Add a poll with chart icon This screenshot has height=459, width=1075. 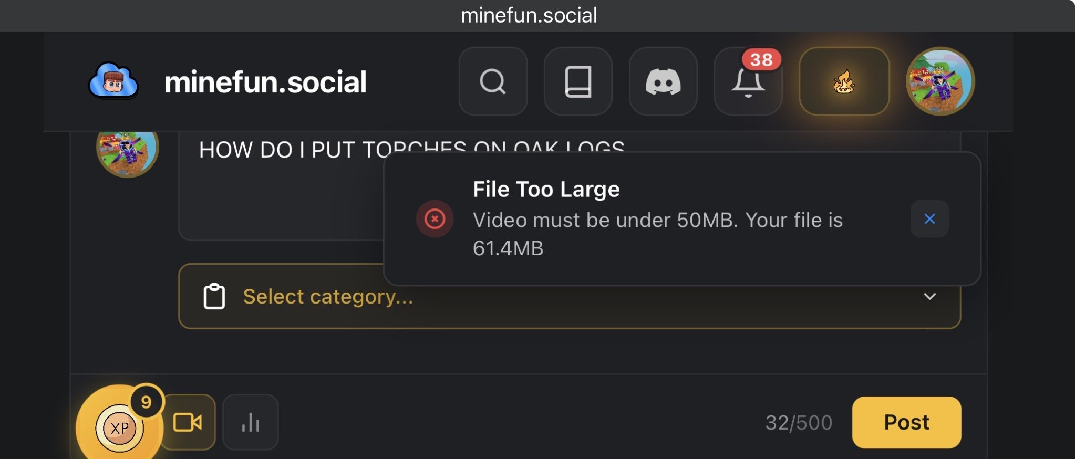(251, 422)
